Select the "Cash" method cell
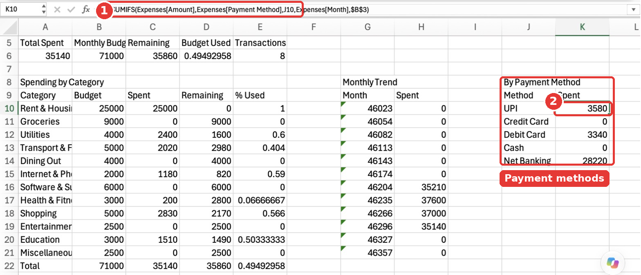 pos(529,148)
